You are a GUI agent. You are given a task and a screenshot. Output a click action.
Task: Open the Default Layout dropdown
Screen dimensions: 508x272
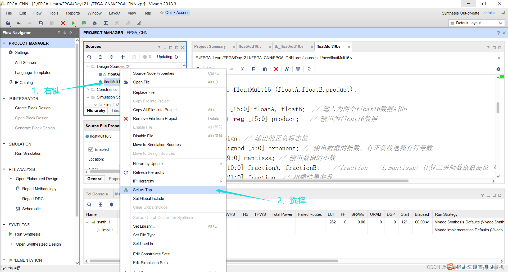click(x=477, y=23)
